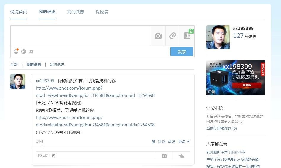Switch to 说说首页 tab
Screen dimensions: 281x168
[x=19, y=12]
